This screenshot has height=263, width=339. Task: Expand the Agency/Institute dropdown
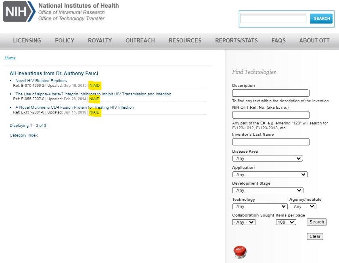click(x=303, y=206)
